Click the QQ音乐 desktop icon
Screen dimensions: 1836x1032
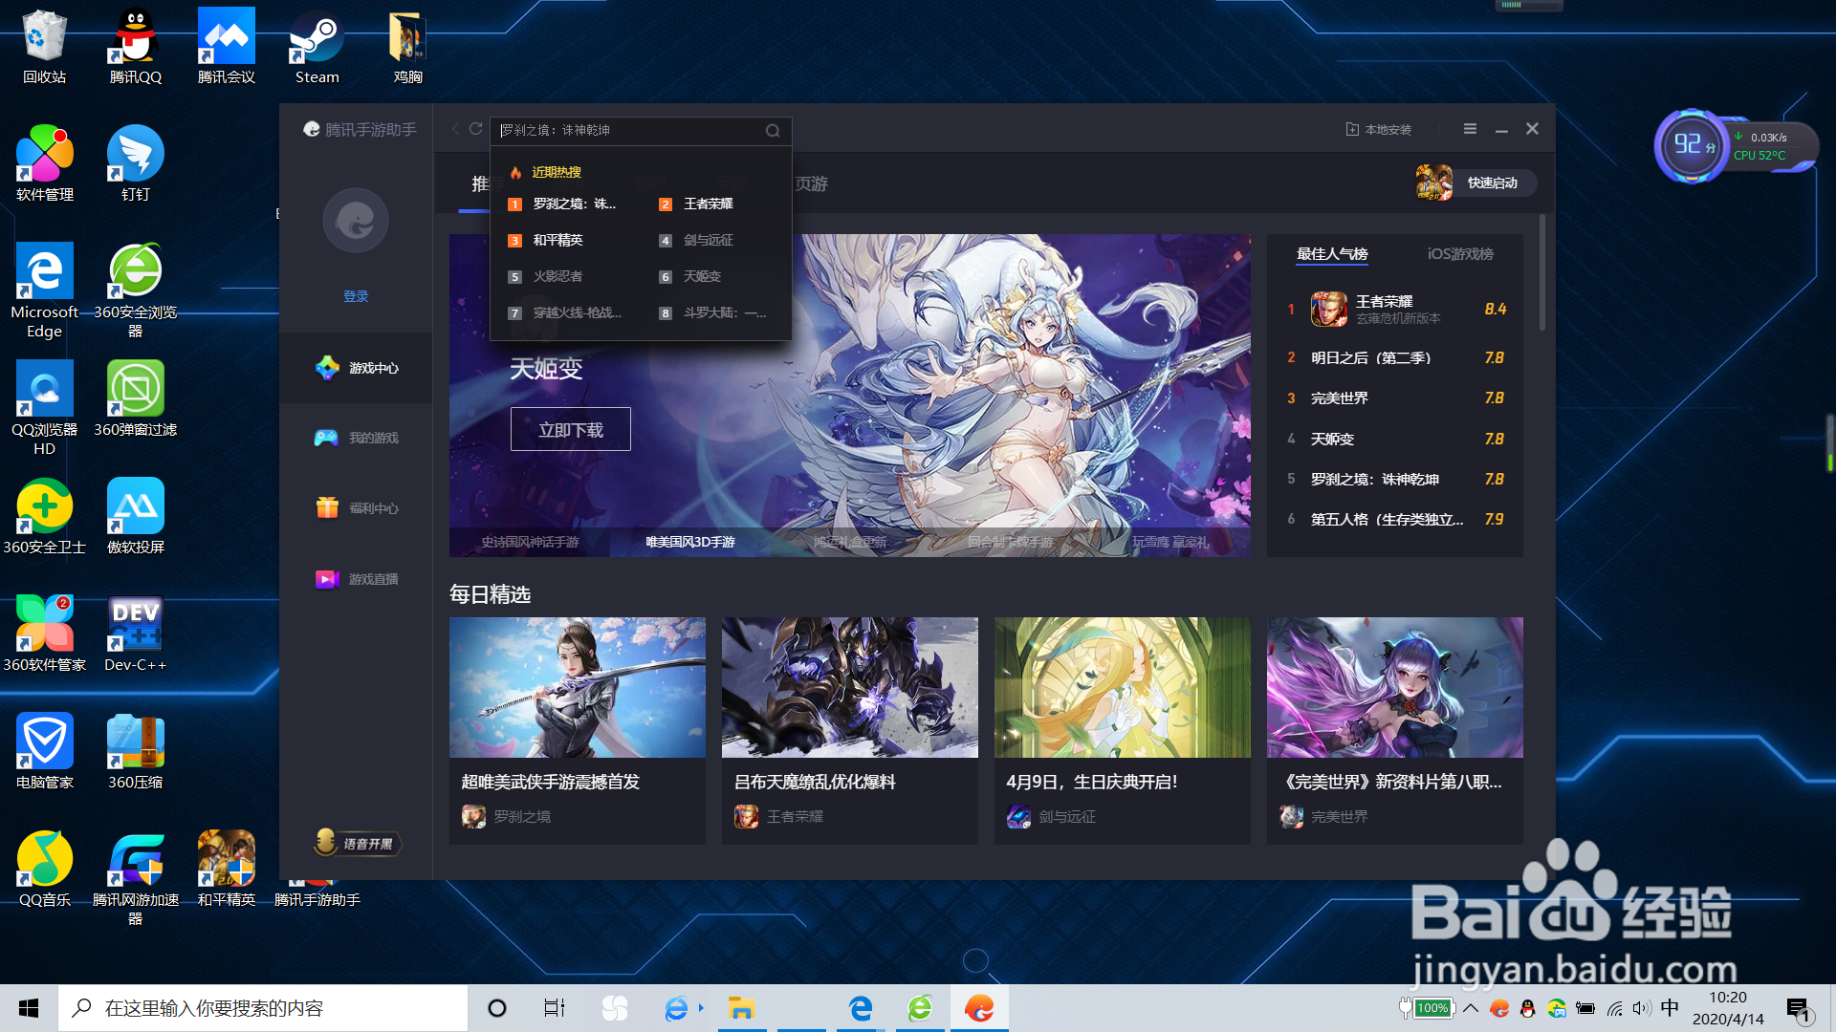coord(45,869)
